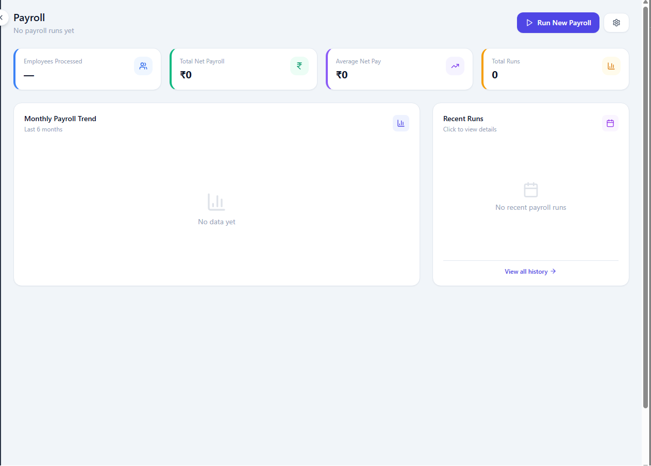Click the scrollbar up arrow
The image size is (651, 466).
point(646,3)
